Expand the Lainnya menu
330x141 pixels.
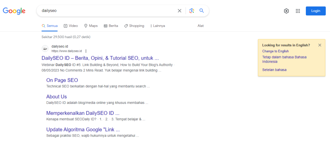tap(158, 26)
